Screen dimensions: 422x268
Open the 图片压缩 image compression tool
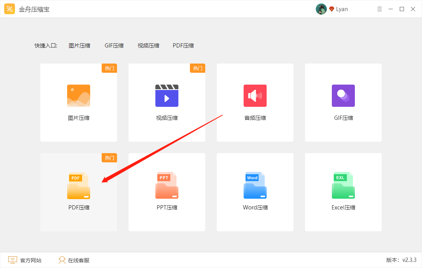tap(78, 102)
